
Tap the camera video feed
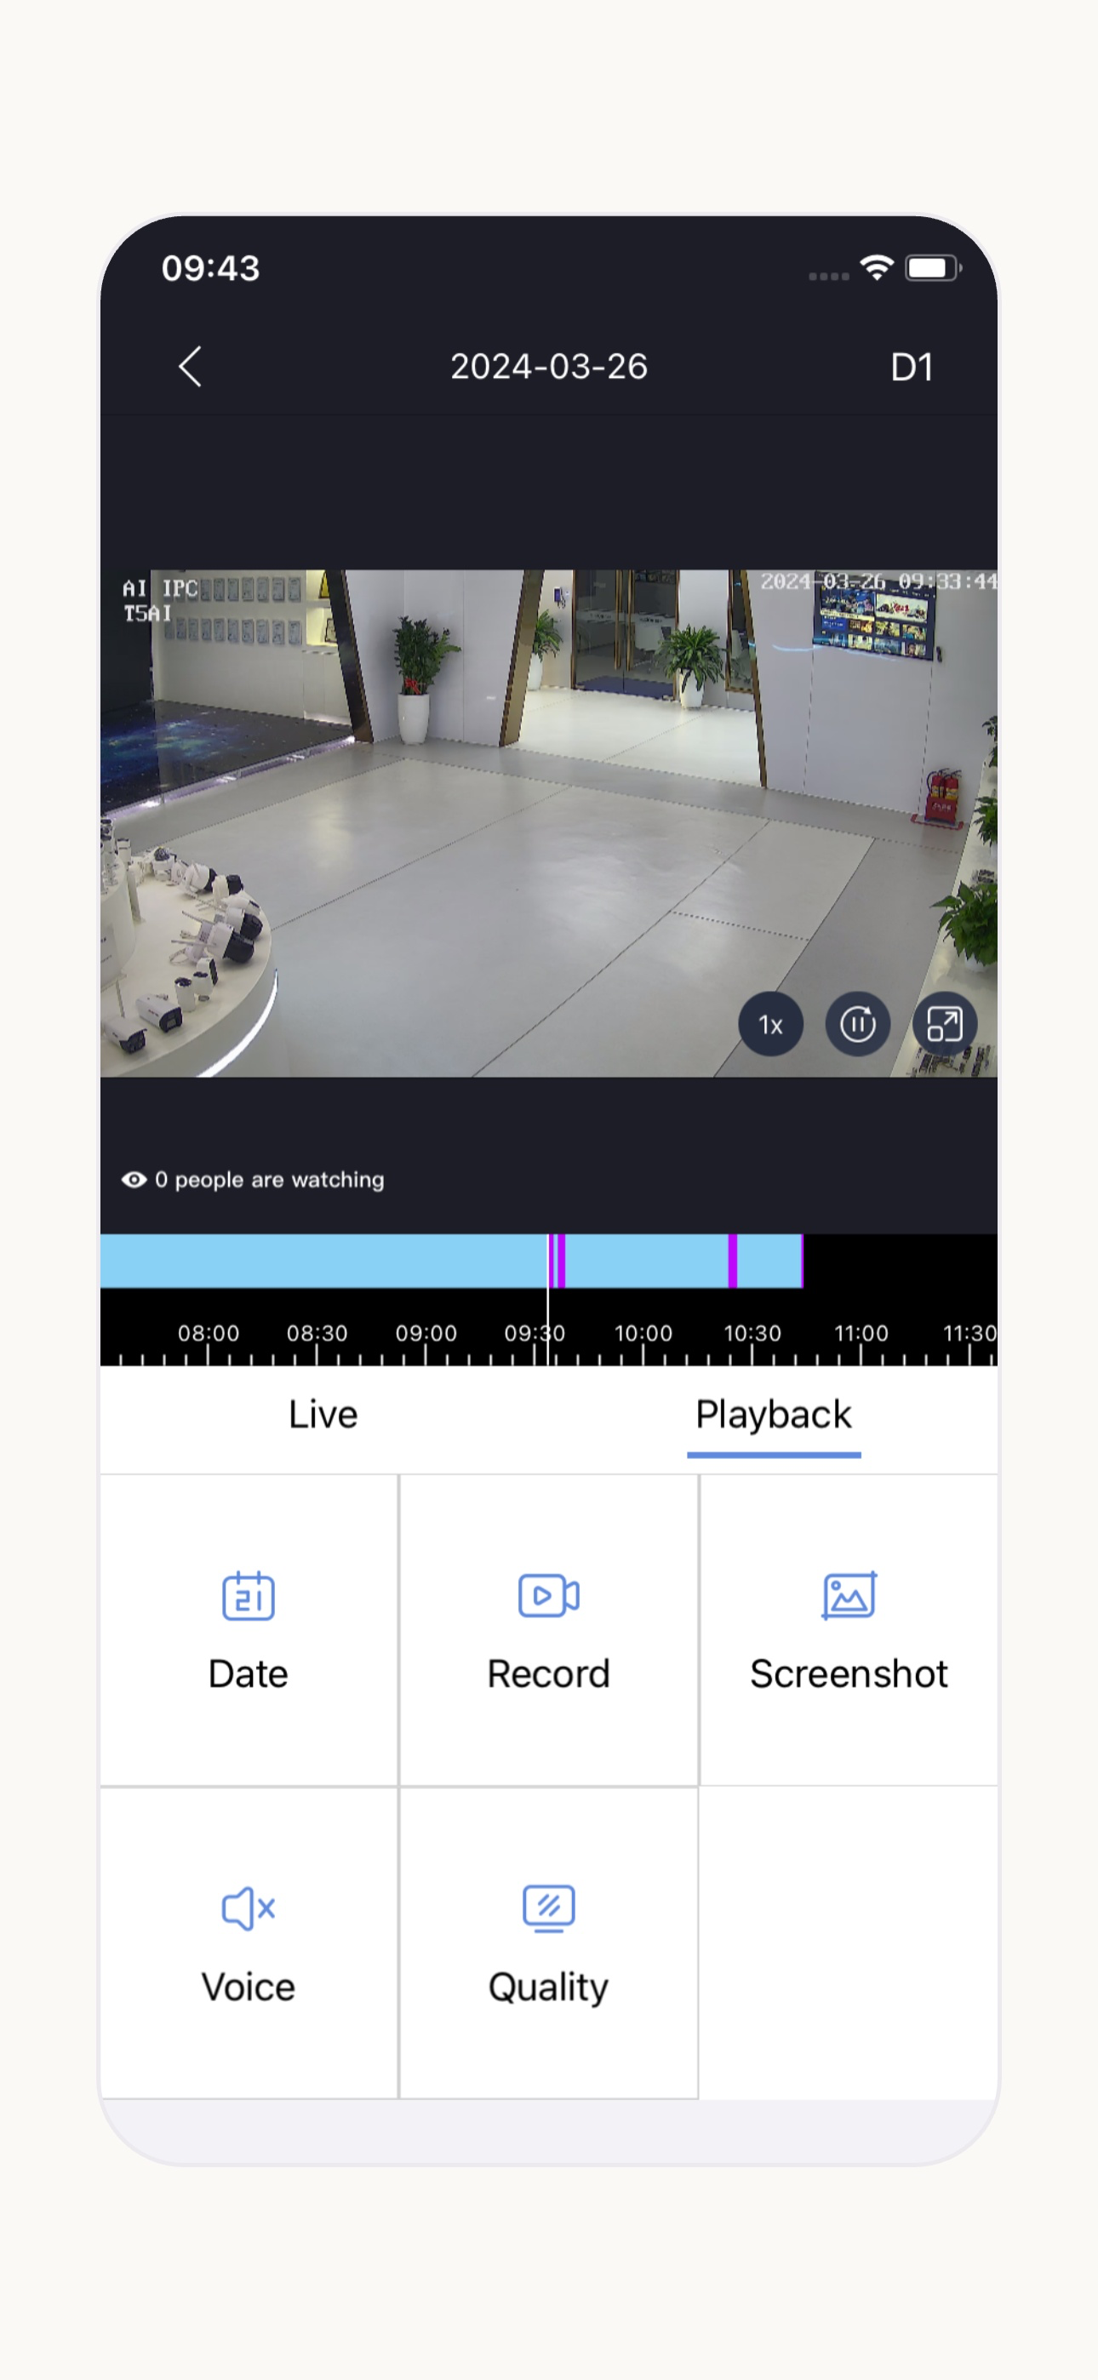pos(549,823)
